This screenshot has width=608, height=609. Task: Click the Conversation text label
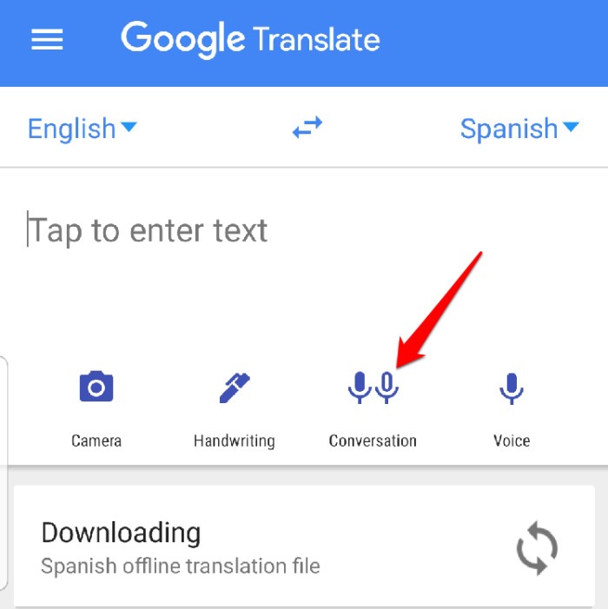pyautogui.click(x=373, y=440)
